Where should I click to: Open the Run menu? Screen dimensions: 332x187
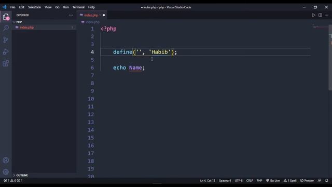point(66,7)
